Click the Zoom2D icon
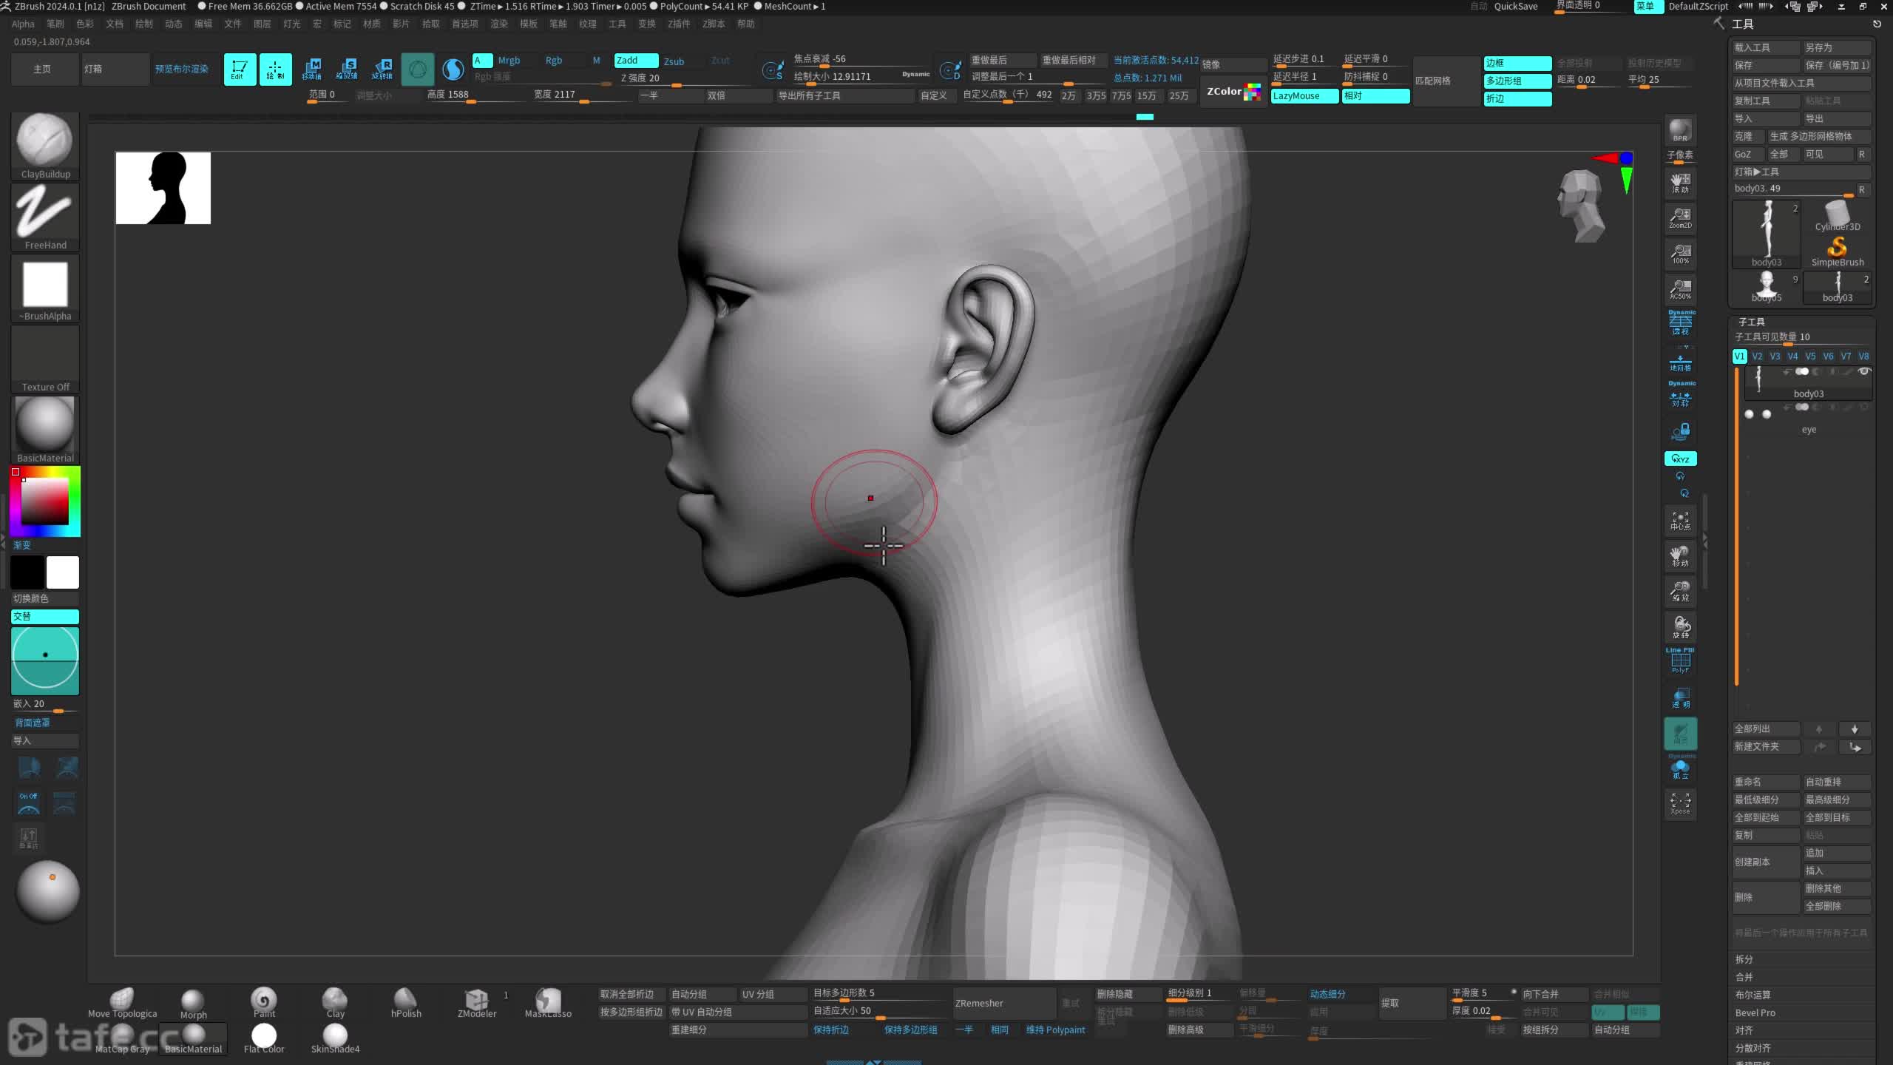 click(x=1680, y=218)
